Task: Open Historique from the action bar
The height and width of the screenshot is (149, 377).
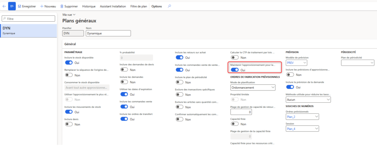Action: click(89, 6)
